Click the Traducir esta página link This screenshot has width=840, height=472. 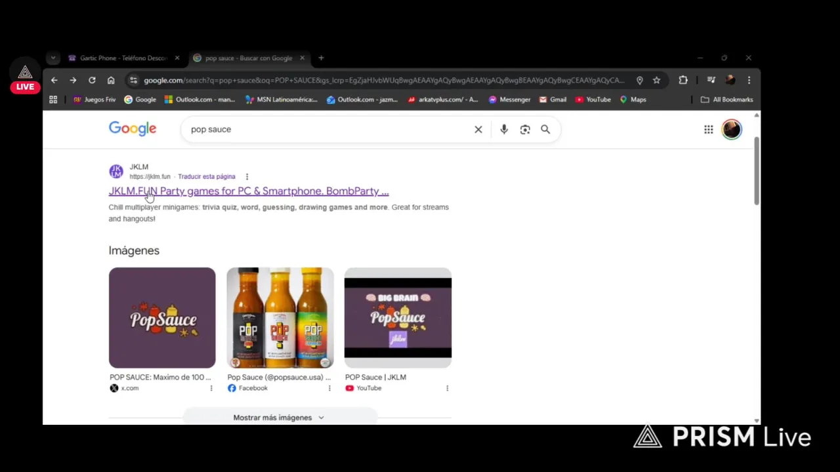pyautogui.click(x=207, y=176)
